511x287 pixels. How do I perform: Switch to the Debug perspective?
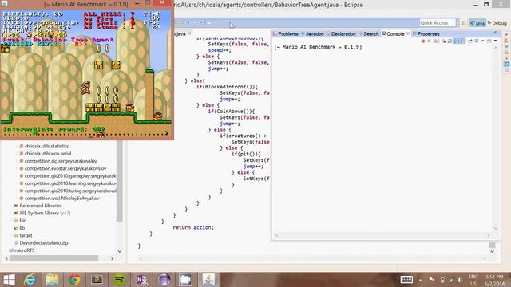(x=497, y=23)
